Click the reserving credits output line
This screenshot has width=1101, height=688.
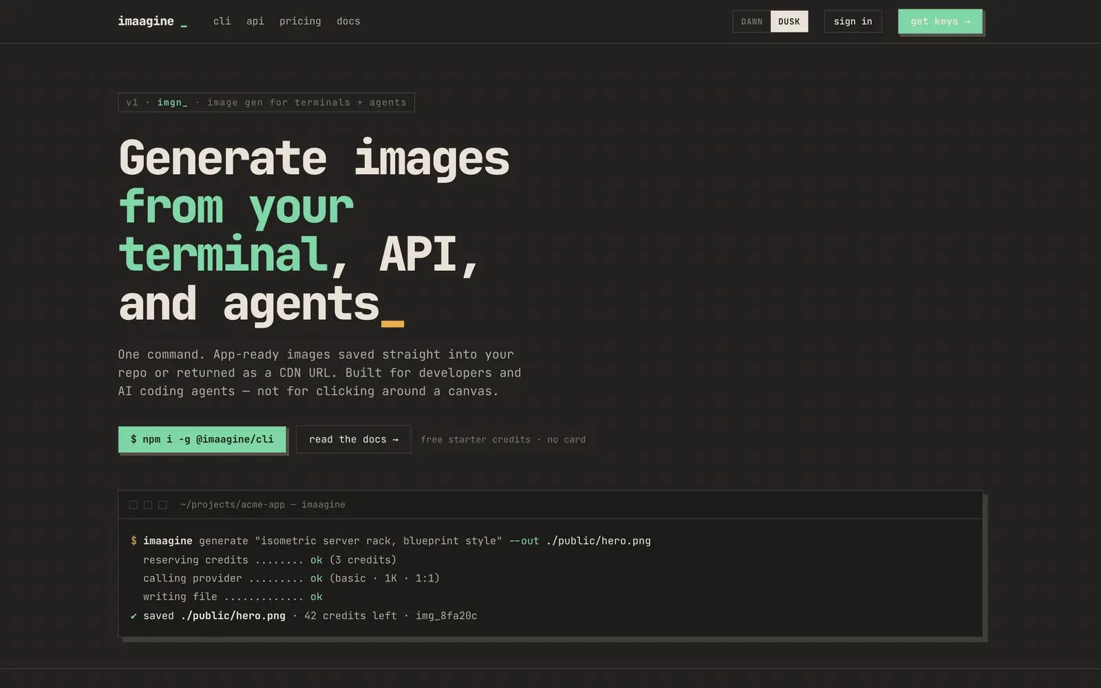[270, 560]
